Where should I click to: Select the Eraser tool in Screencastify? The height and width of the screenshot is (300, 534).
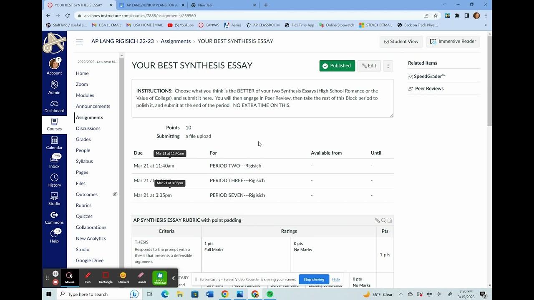click(141, 277)
